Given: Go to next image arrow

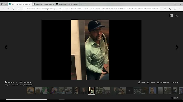Looking at the screenshot, I should coord(177,47).
